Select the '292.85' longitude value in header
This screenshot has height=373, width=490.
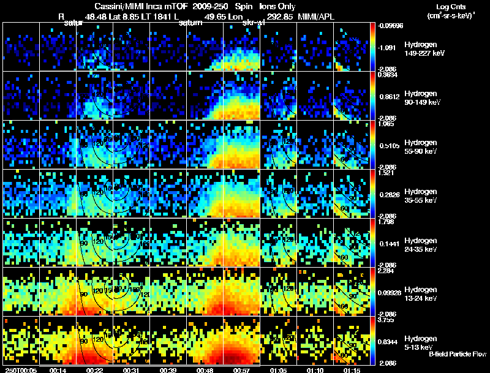[x=280, y=17]
